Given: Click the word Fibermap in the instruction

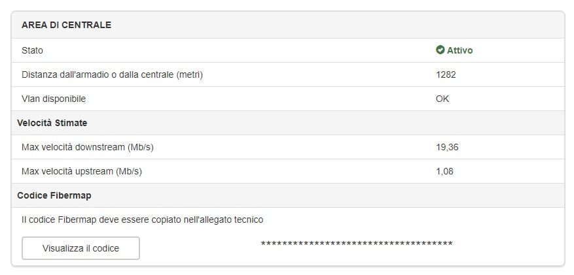Looking at the screenshot, I should (x=75, y=220).
